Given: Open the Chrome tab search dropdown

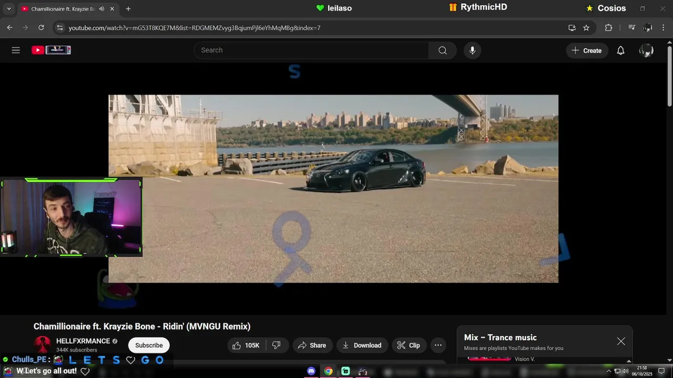Looking at the screenshot, I should (x=8, y=9).
